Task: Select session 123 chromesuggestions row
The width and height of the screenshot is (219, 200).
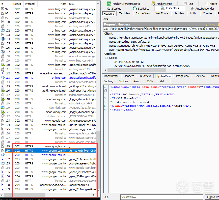Action: (48, 121)
